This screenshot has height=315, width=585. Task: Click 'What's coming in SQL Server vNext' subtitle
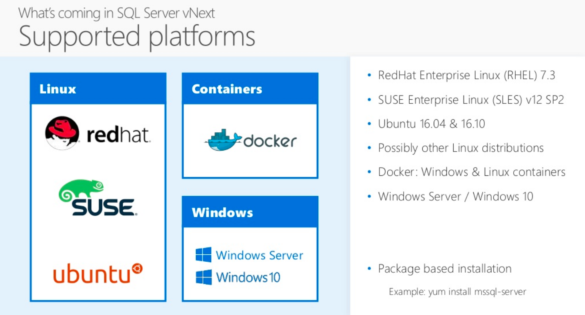(x=117, y=13)
